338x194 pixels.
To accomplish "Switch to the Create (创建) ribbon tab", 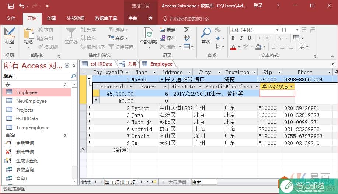I will tap(52, 18).
